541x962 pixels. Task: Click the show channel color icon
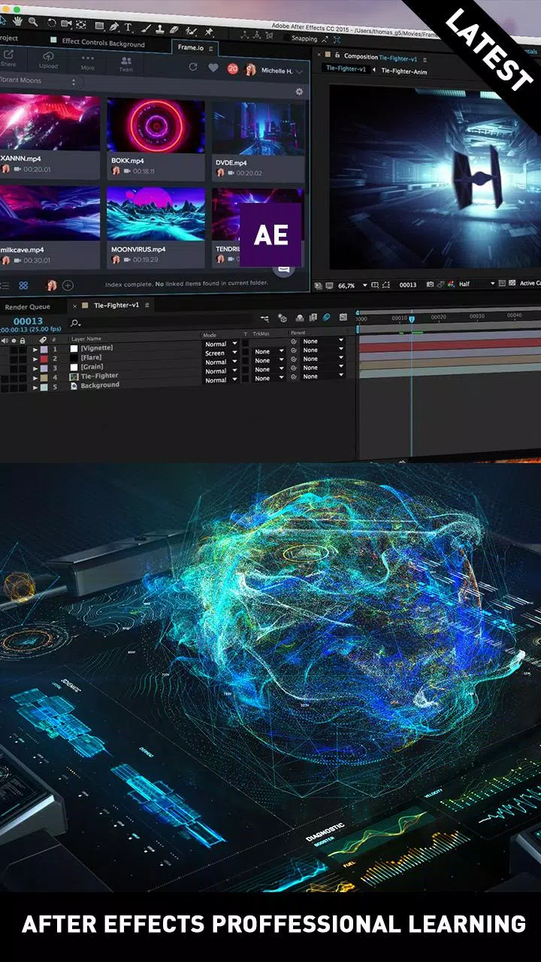450,285
